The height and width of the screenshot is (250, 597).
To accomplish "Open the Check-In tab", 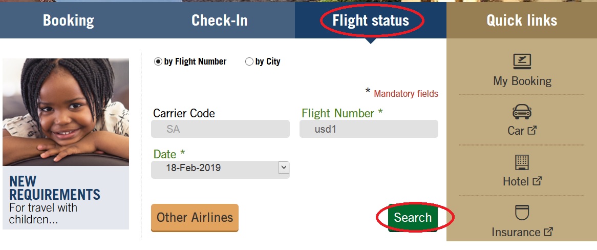I will [x=219, y=20].
